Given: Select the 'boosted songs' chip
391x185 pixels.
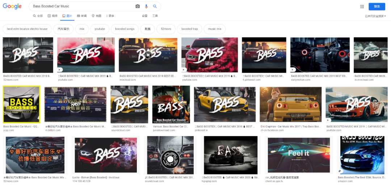Looking at the screenshot, I should click(125, 29).
